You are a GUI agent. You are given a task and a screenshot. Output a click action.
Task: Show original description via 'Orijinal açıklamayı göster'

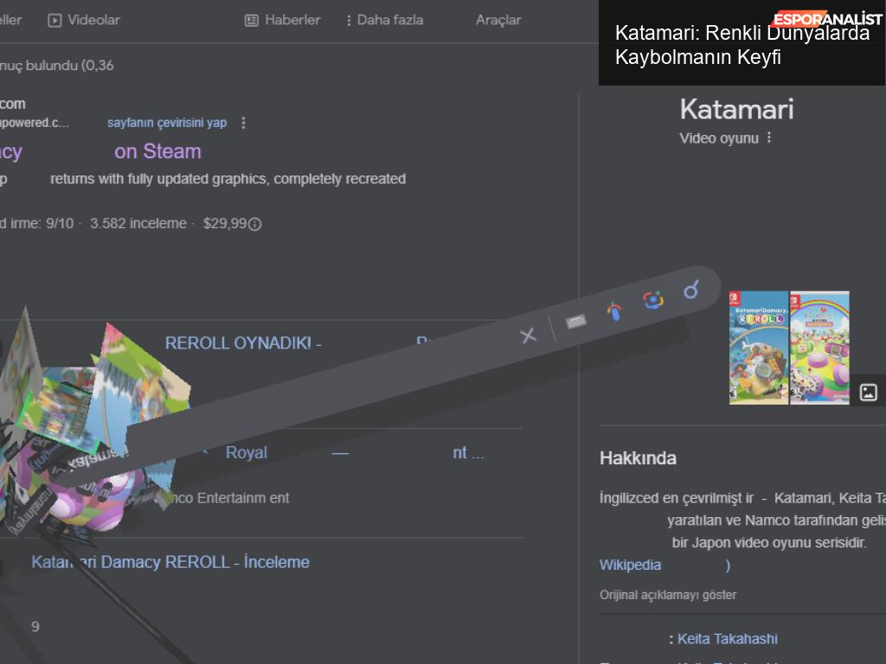tap(668, 595)
